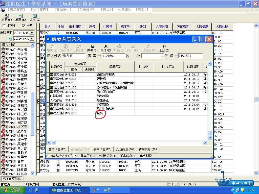Switch to 基本信息(F3) tab

point(57,149)
